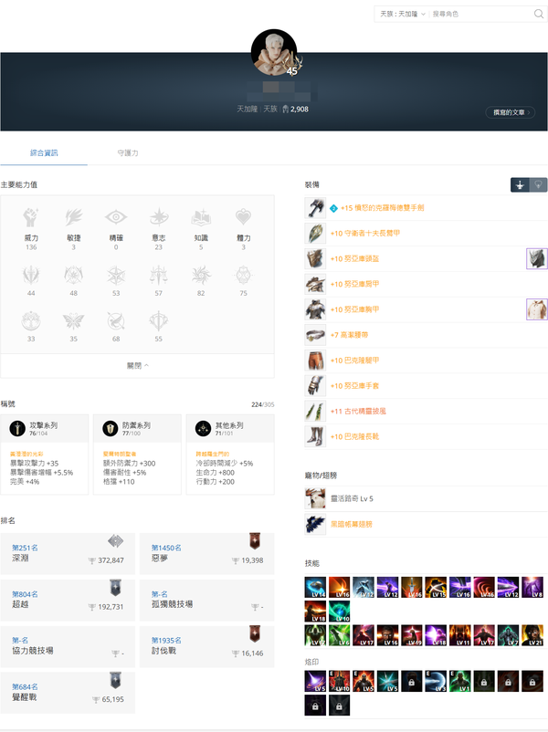Click the +10 巴克隆長靴 boots icon
548x732 pixels.
tap(315, 436)
